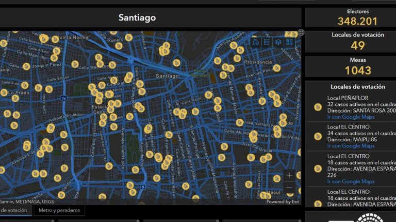Image resolution: width=396 pixels, height=222 pixels.
Task: Click the Santiago title header
Action: [x=137, y=18]
